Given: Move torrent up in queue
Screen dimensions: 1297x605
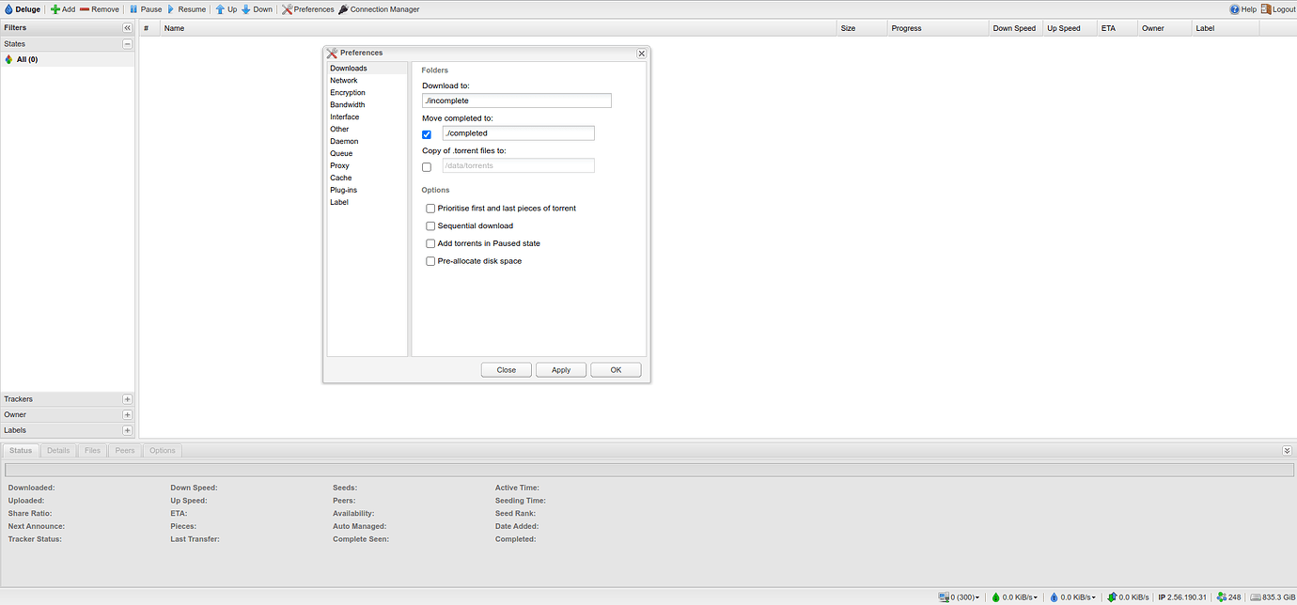Looking at the screenshot, I should [227, 8].
